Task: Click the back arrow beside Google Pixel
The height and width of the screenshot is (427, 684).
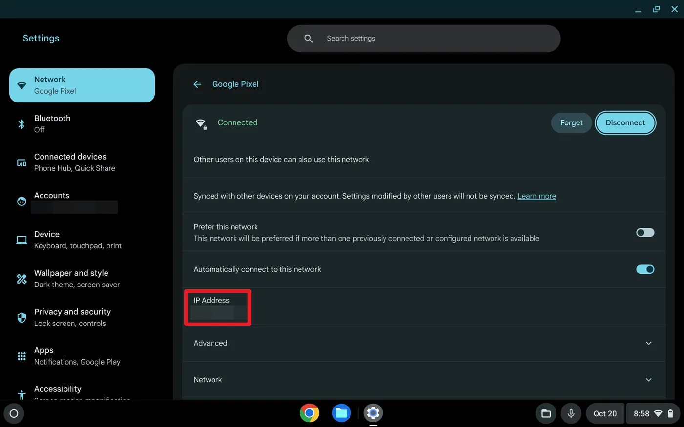Action: [x=197, y=84]
